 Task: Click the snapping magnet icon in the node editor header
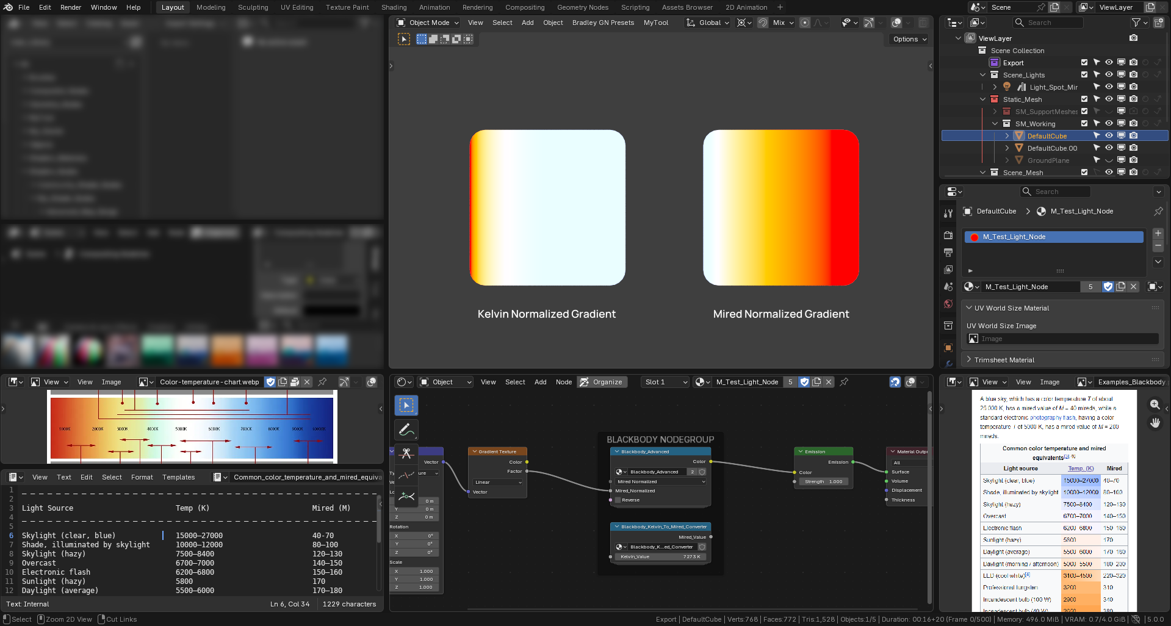[895, 382]
